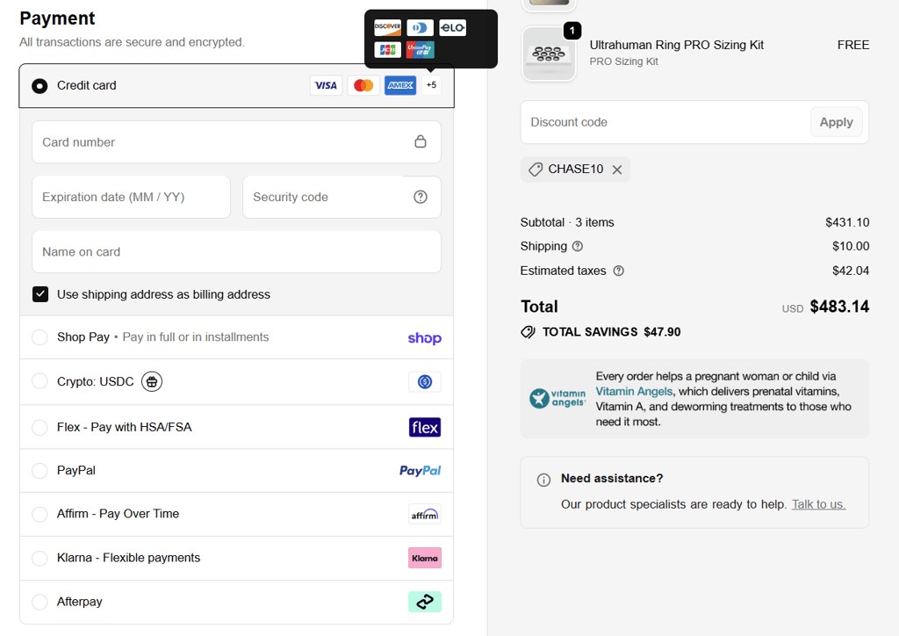Screen dimensions: 899x636
Task: Focus the Card number field
Action: (x=236, y=141)
